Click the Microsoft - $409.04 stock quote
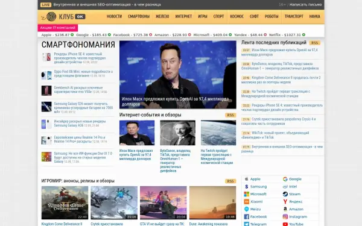The height and width of the screenshot is (226, 362). click(x=212, y=35)
